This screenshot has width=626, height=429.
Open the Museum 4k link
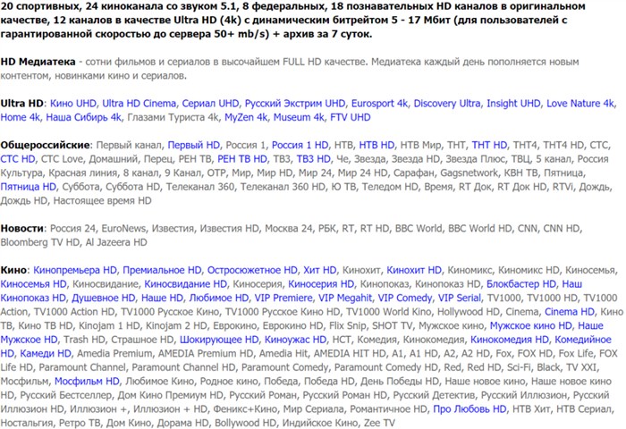click(x=299, y=117)
